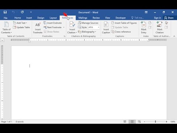Switch to Web Layout view
This screenshot has width=177, height=133.
tap(139, 122)
